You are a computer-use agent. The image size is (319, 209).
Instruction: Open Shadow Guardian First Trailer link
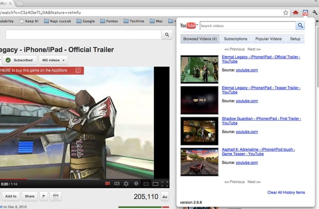pos(261,120)
